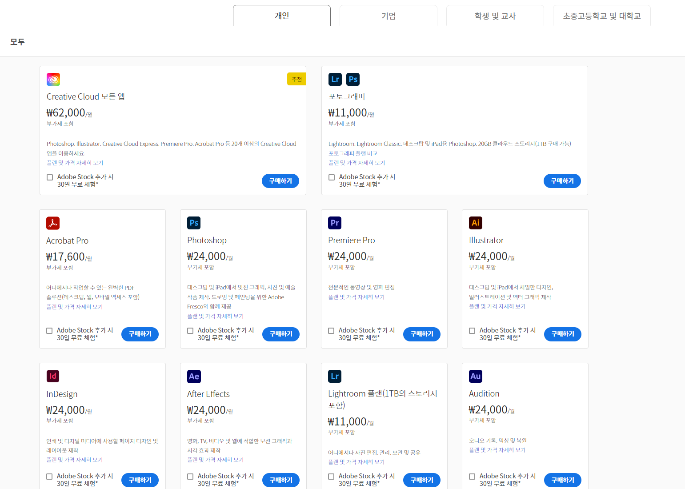The image size is (685, 489).
Task: Click 구매하기 on Audition card
Action: 563,480
